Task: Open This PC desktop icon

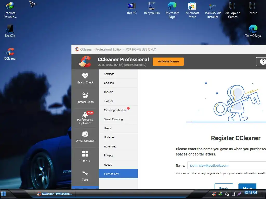Action: [131, 9]
